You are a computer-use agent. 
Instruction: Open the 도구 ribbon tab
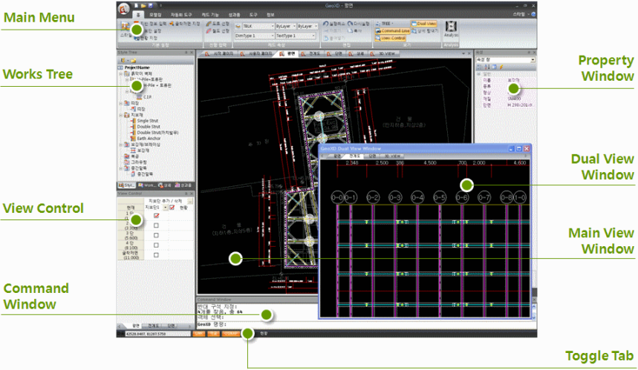253,13
